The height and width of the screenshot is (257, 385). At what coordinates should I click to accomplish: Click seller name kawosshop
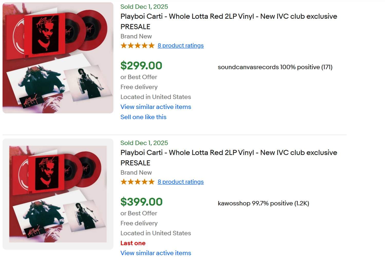(234, 203)
